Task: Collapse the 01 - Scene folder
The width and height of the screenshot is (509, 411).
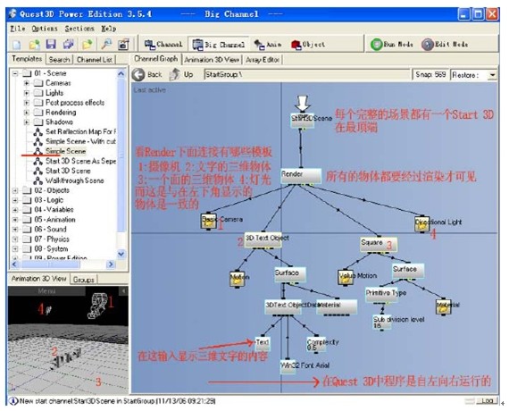Action: (x=15, y=73)
